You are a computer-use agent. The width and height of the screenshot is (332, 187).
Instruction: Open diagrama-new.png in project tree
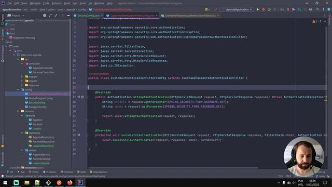[24, 38]
